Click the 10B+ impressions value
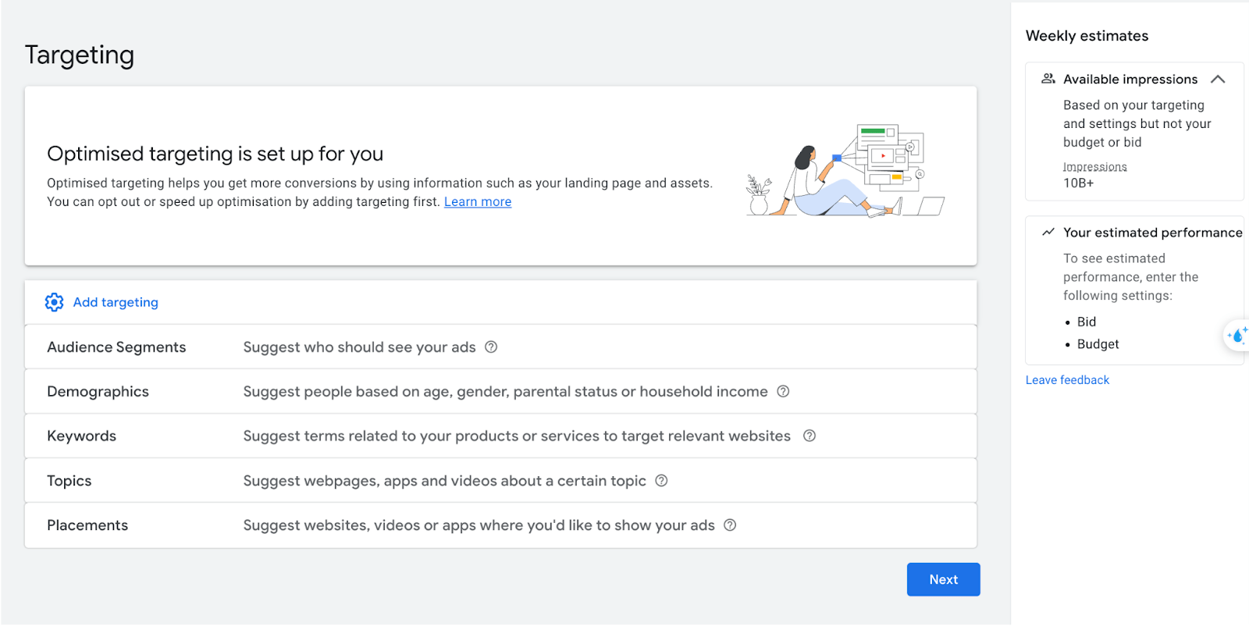 point(1078,183)
